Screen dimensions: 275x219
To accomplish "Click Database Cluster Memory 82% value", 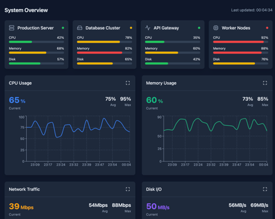I will [128, 49].
